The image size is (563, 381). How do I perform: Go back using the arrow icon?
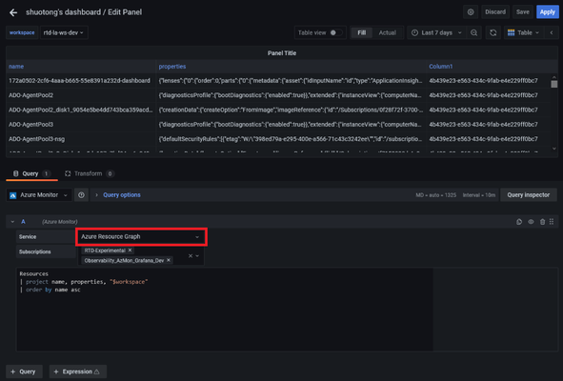click(13, 12)
